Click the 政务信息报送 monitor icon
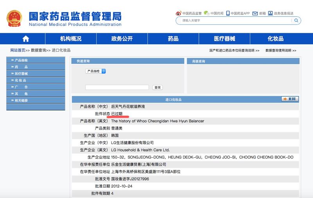Image resolution: width=313 pixels, height=198 pixels. (x=270, y=13)
